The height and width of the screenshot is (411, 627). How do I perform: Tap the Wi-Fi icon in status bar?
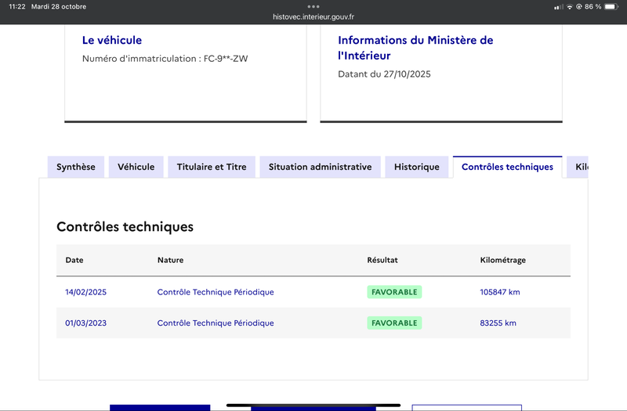tap(569, 6)
